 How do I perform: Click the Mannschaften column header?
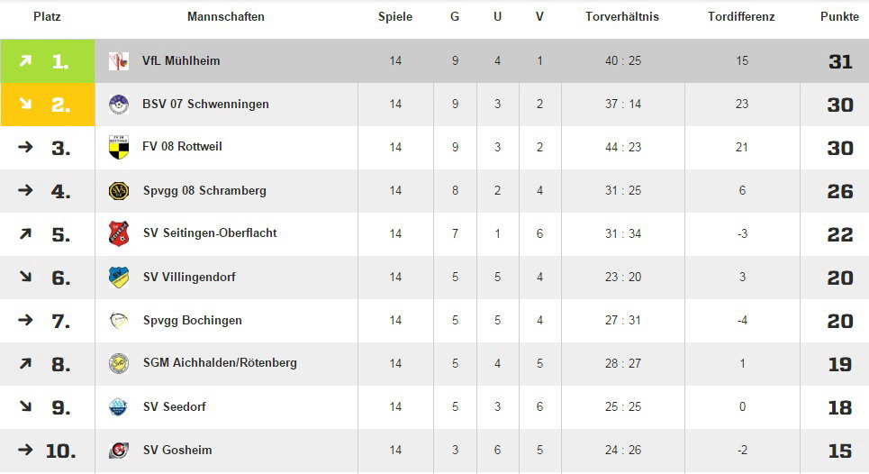(225, 16)
